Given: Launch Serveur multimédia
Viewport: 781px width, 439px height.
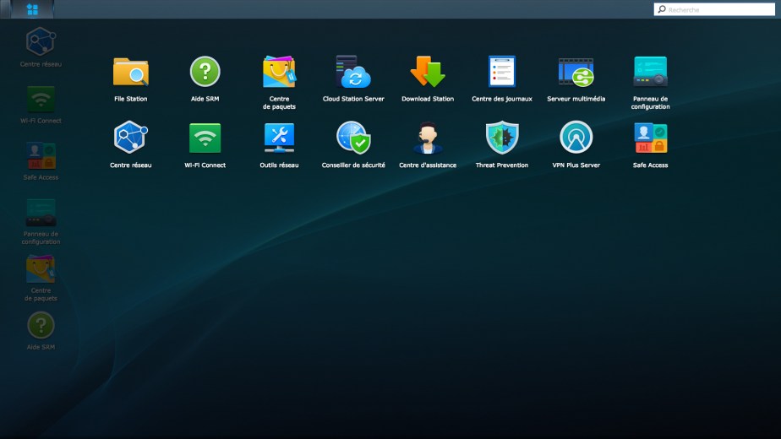Looking at the screenshot, I should point(576,73).
